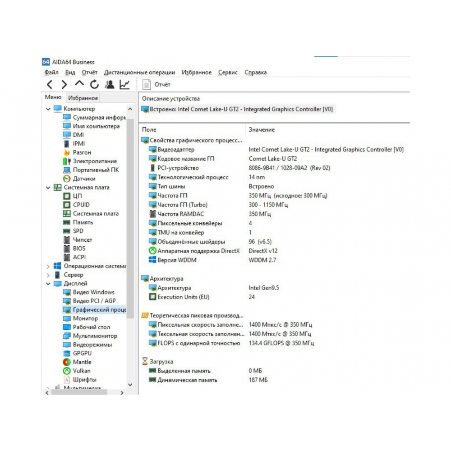Collapse the Компьютер tree node

[x=48, y=109]
